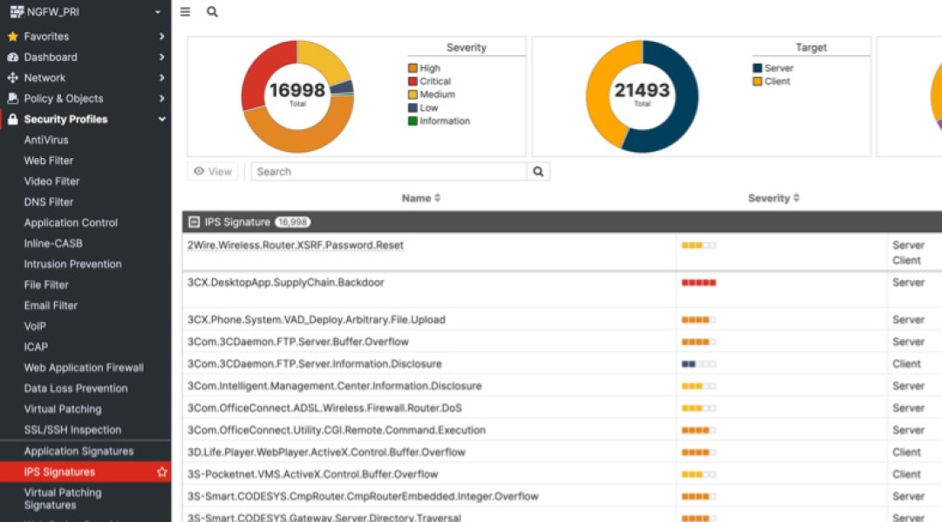Select 3Com.3CDaemon.FTP.Server.Information.Disclosure row
Screen dimensions: 942x522
(562, 364)
